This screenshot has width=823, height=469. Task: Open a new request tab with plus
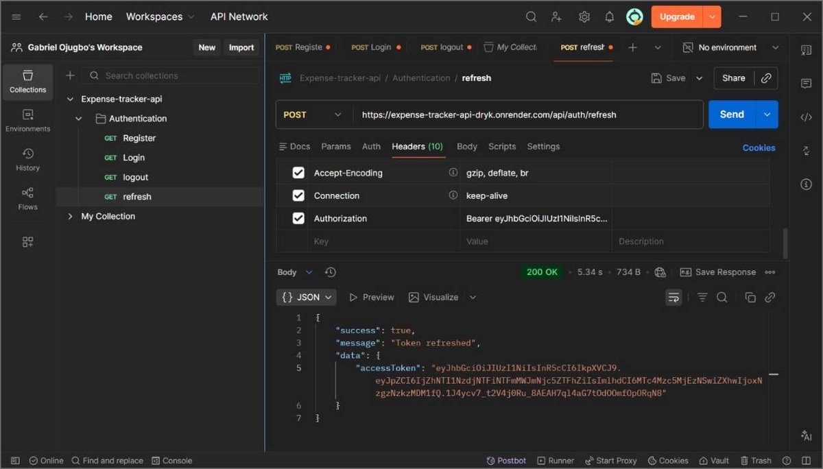pyautogui.click(x=632, y=47)
